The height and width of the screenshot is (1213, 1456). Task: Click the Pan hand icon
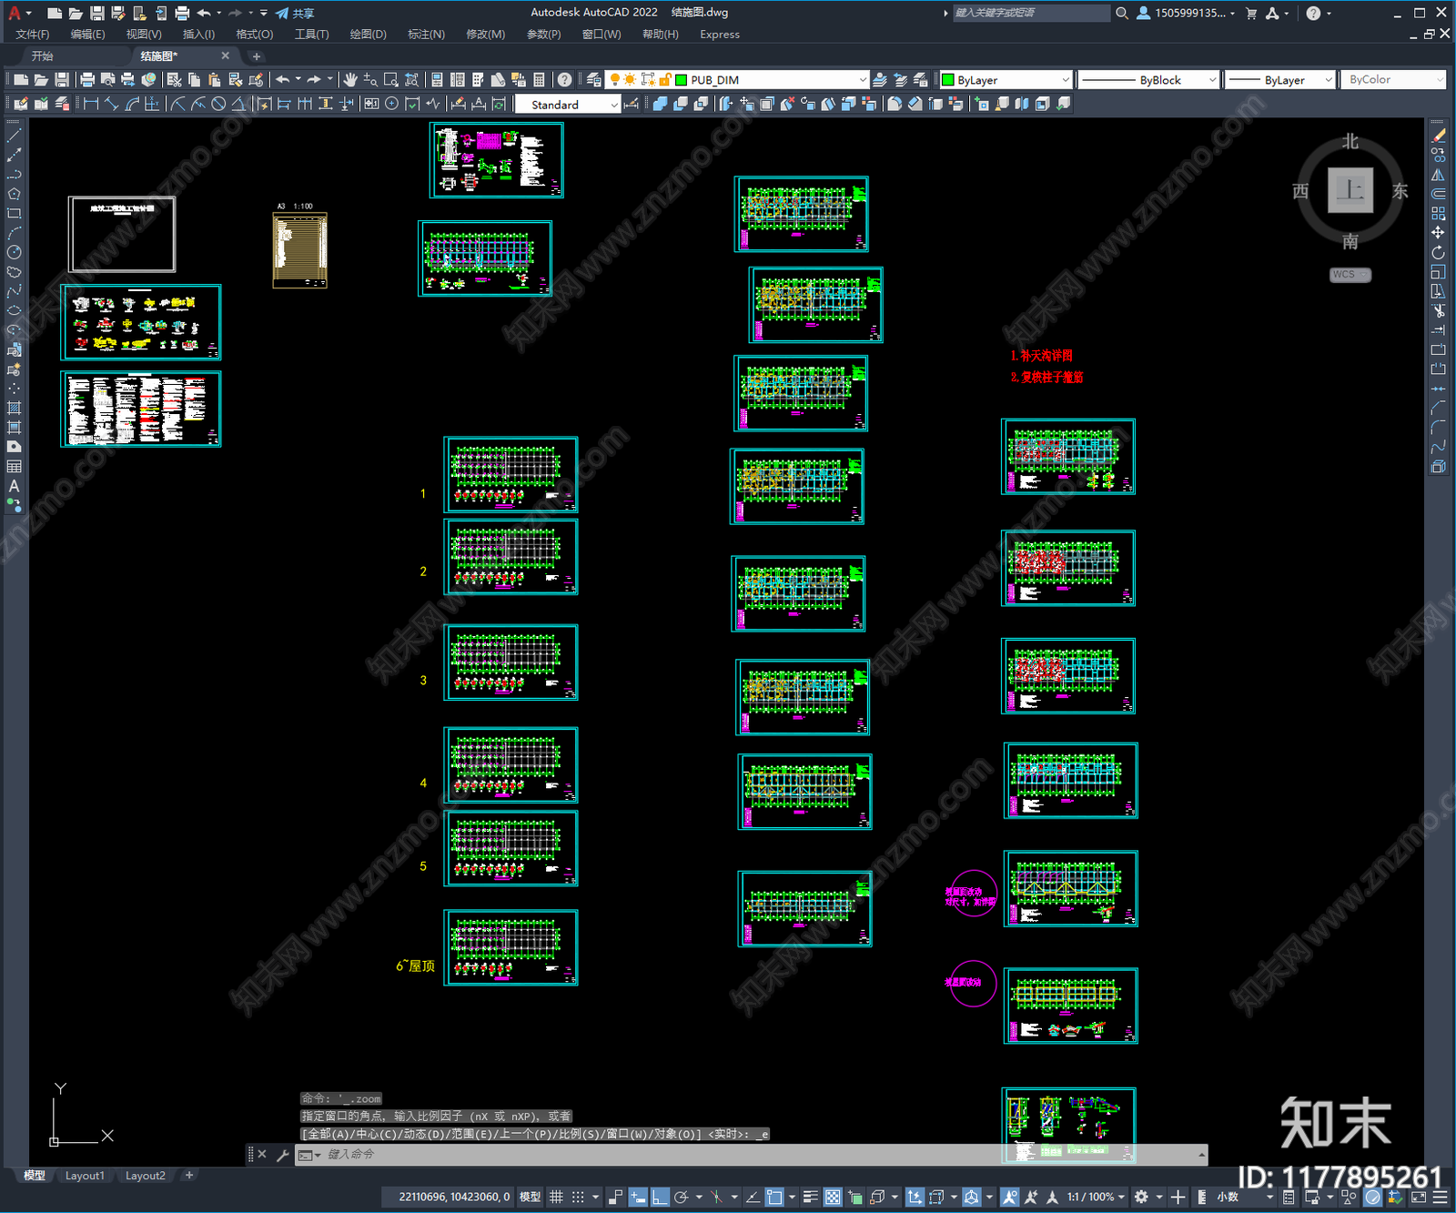pos(350,80)
